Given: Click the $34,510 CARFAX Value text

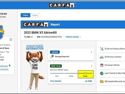Looking at the screenshot, I should (59, 70).
